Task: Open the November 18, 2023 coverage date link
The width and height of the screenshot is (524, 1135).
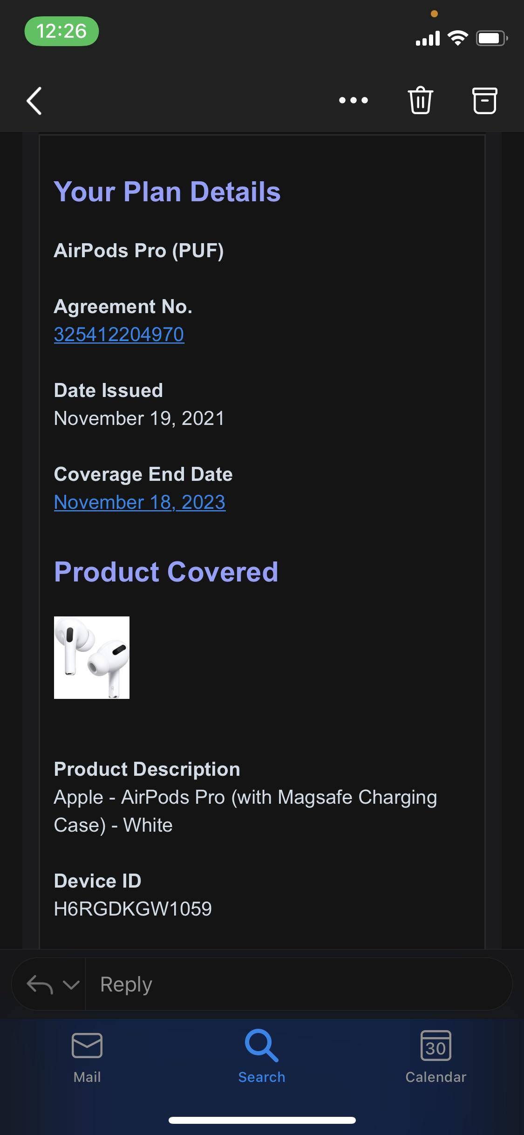Action: coord(139,502)
